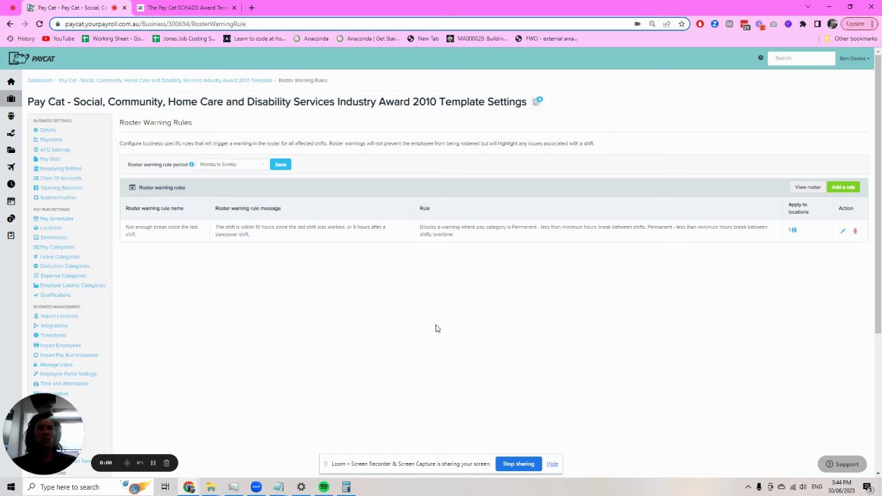Click the Windows 'Type here to search' box
This screenshot has width=882, height=496.
(x=88, y=487)
